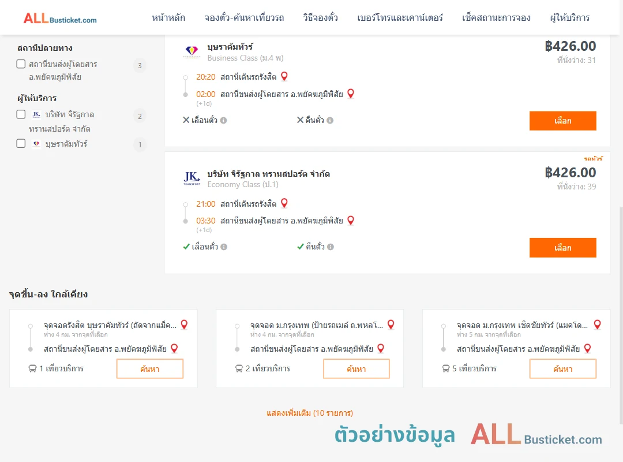
Task: Open the หน้าหลัก menu item
Action: 168,17
